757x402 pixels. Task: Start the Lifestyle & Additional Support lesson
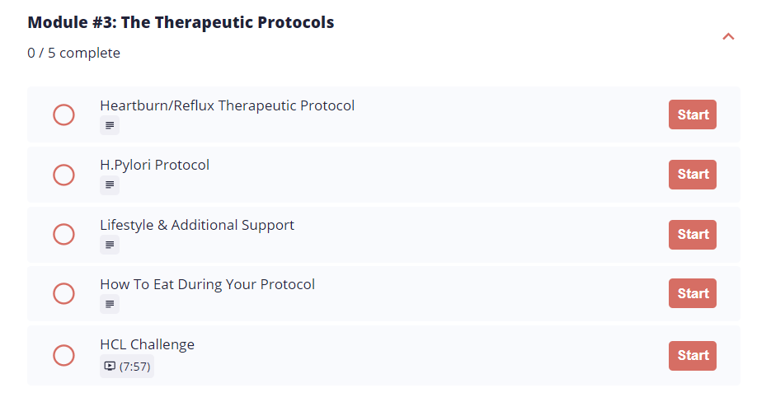click(693, 235)
